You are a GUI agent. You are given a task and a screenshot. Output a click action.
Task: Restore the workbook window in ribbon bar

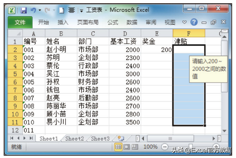pyautogui.click(x=213, y=22)
